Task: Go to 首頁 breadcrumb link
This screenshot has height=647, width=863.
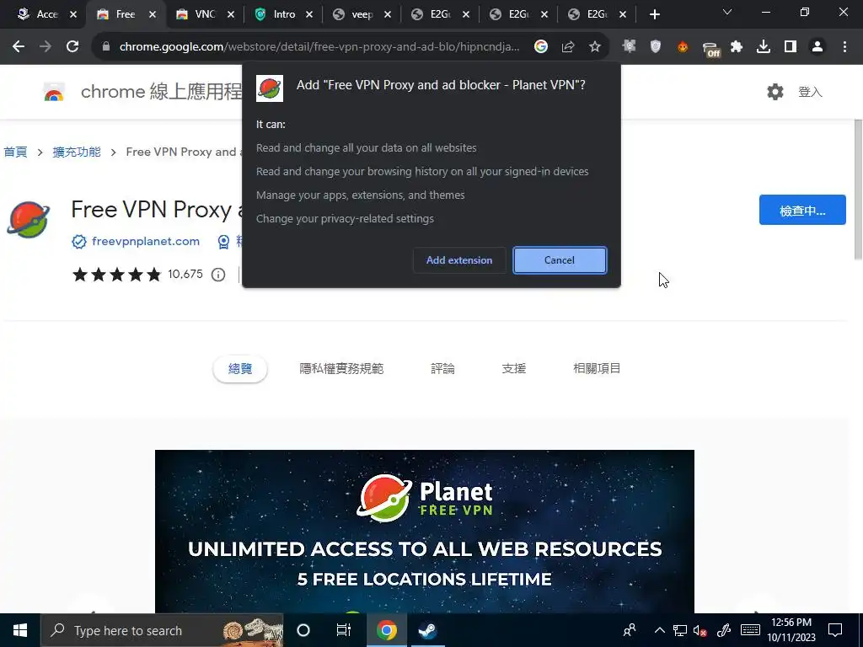Action: (15, 152)
